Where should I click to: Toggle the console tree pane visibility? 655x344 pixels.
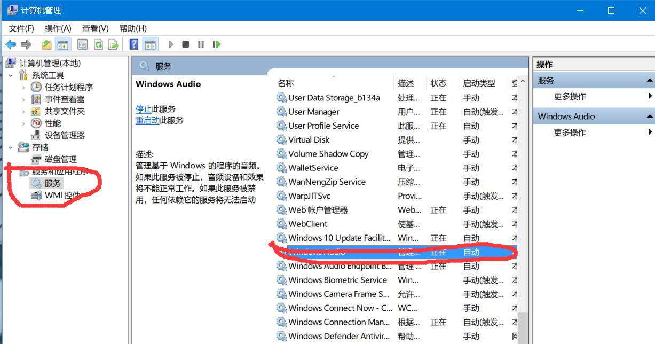tap(64, 44)
